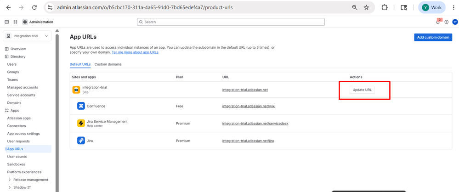Click the zoom magnifier icon in the address bar
This screenshot has width=459, height=192.
tap(355, 8)
